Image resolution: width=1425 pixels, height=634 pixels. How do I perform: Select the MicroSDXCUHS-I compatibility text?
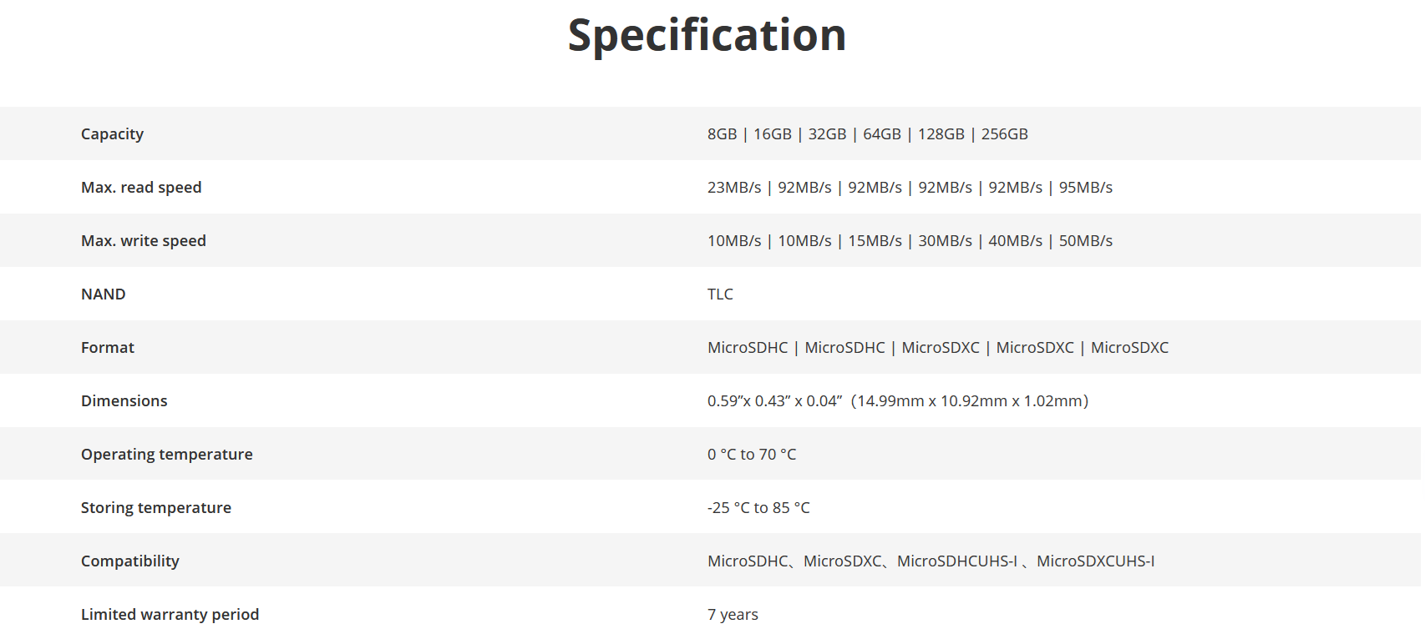pos(1095,561)
